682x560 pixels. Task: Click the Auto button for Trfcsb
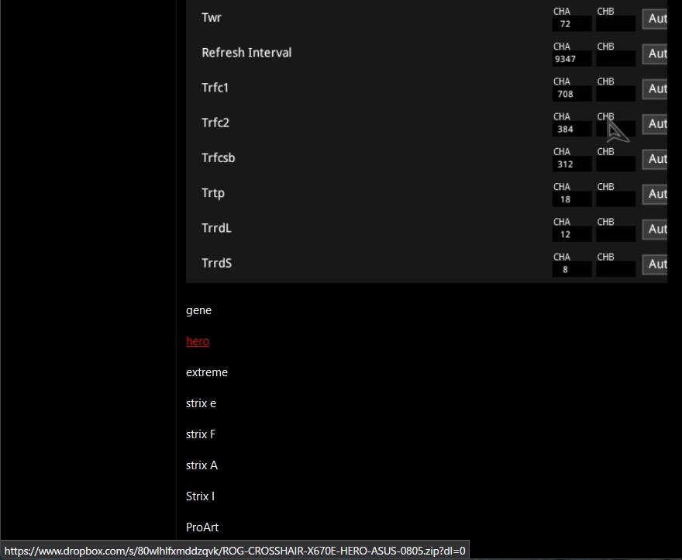[x=655, y=159]
